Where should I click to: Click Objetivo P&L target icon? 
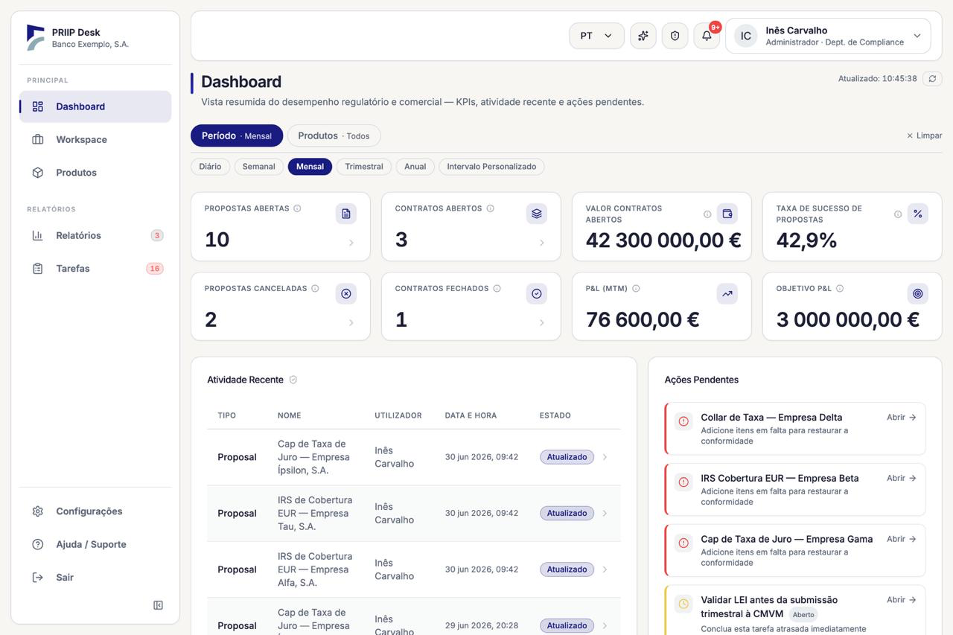click(918, 293)
